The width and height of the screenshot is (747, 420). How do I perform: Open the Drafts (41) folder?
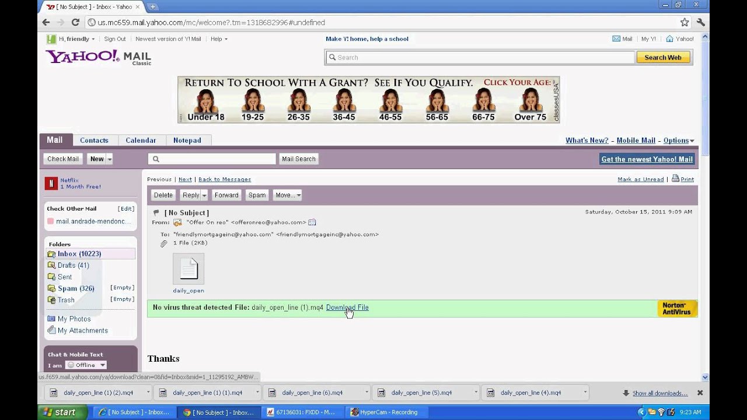pos(73,265)
